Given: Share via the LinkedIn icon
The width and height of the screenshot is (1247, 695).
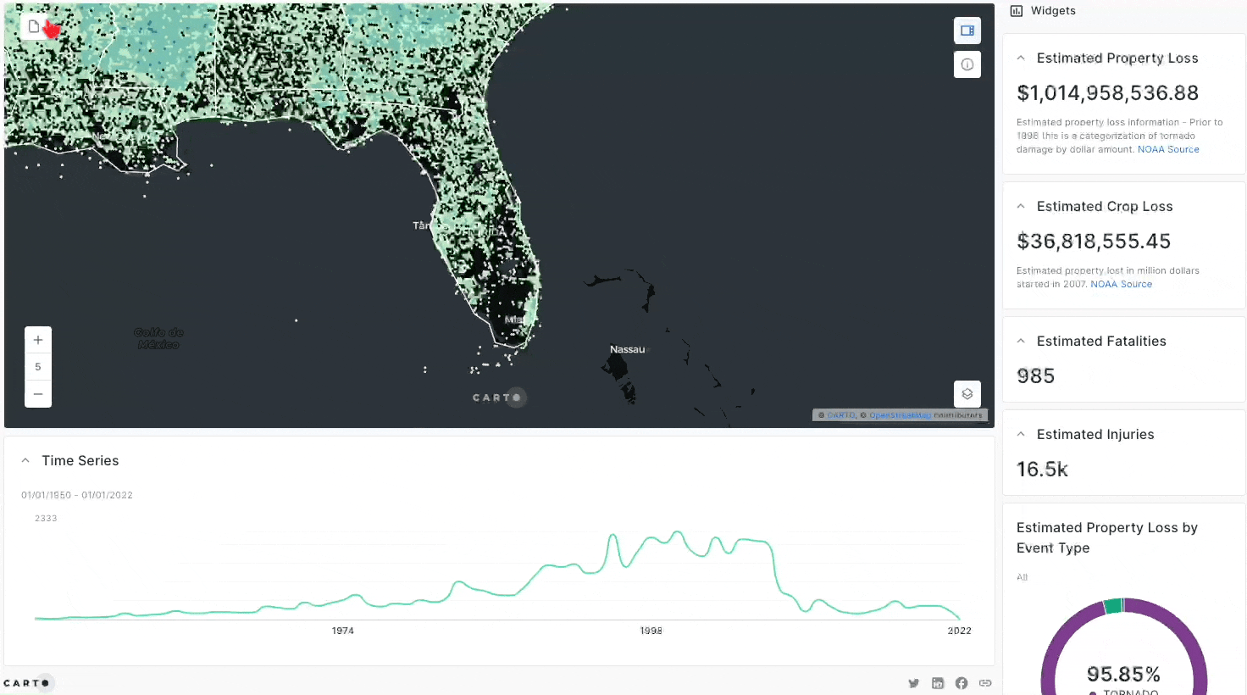Looking at the screenshot, I should tap(938, 683).
